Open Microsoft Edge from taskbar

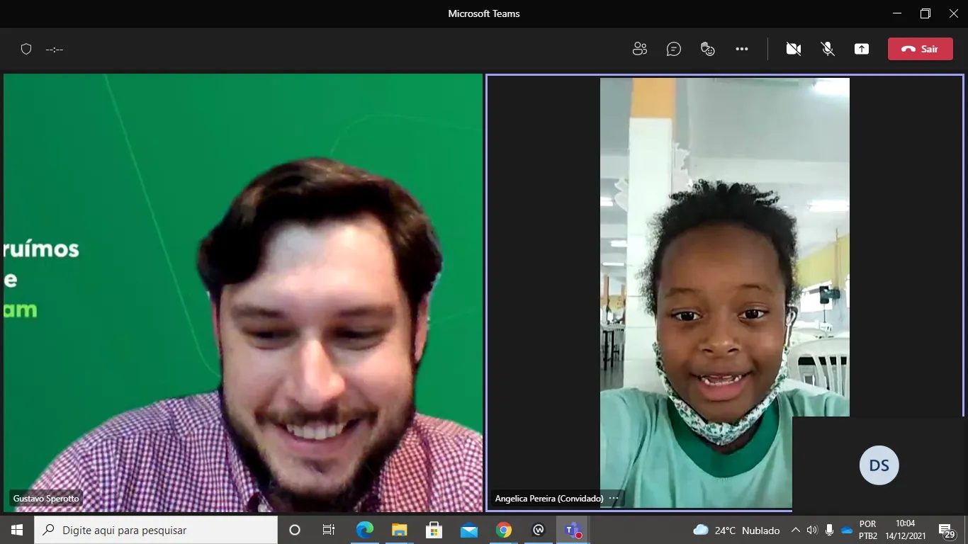[364, 530]
